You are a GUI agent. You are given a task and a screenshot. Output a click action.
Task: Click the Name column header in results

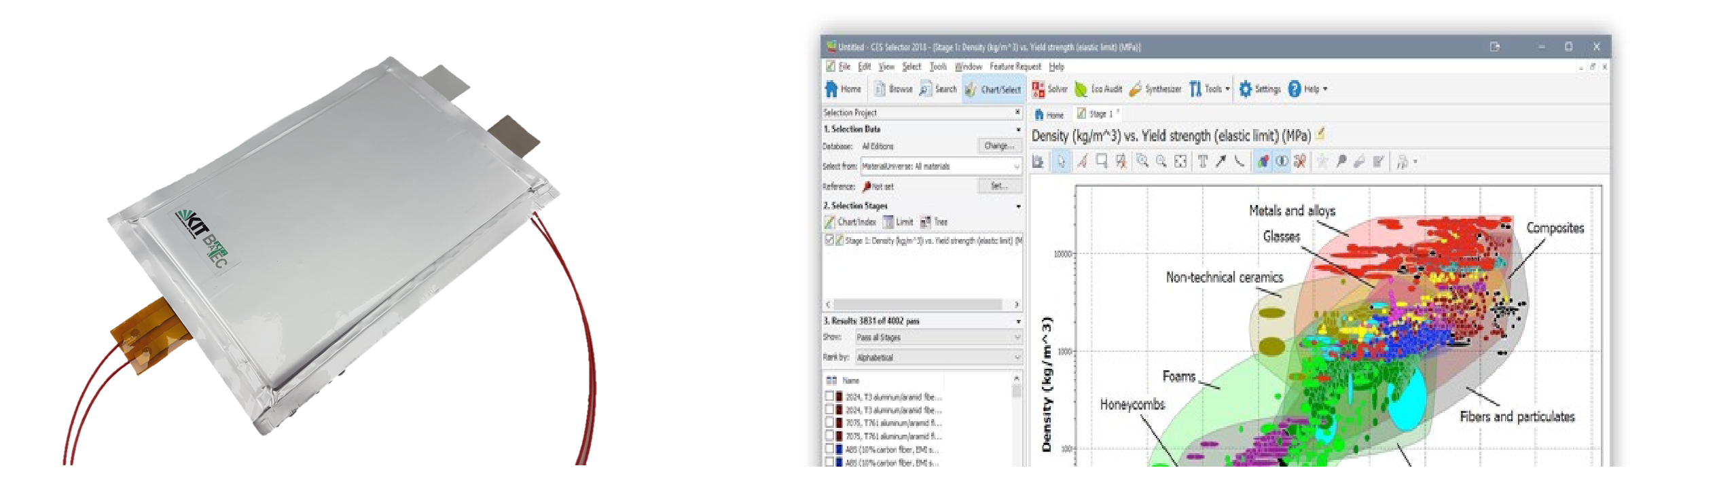tap(851, 380)
